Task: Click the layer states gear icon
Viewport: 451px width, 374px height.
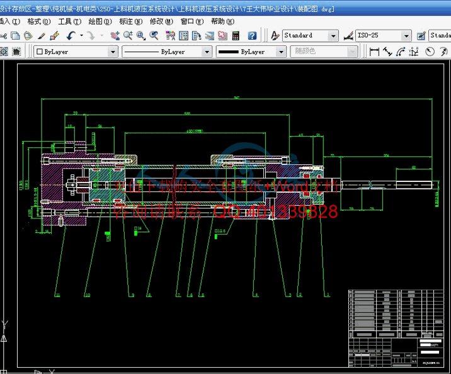Action: (4, 52)
